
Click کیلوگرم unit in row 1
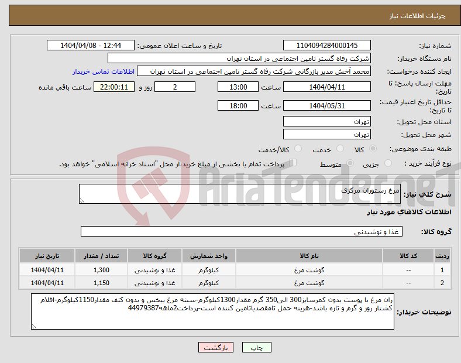click(x=208, y=270)
